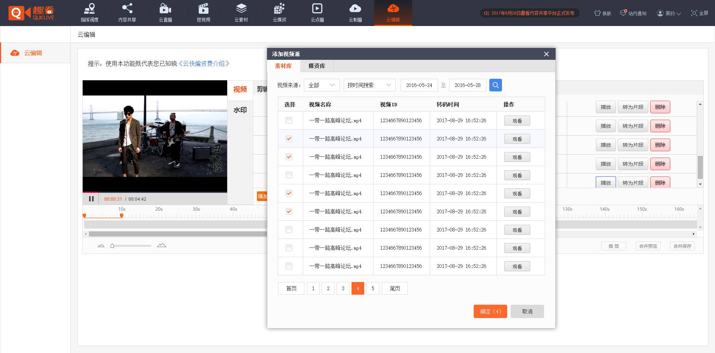
Task: Click the up arrow on the clip list scrollbar
Action: coord(700,104)
